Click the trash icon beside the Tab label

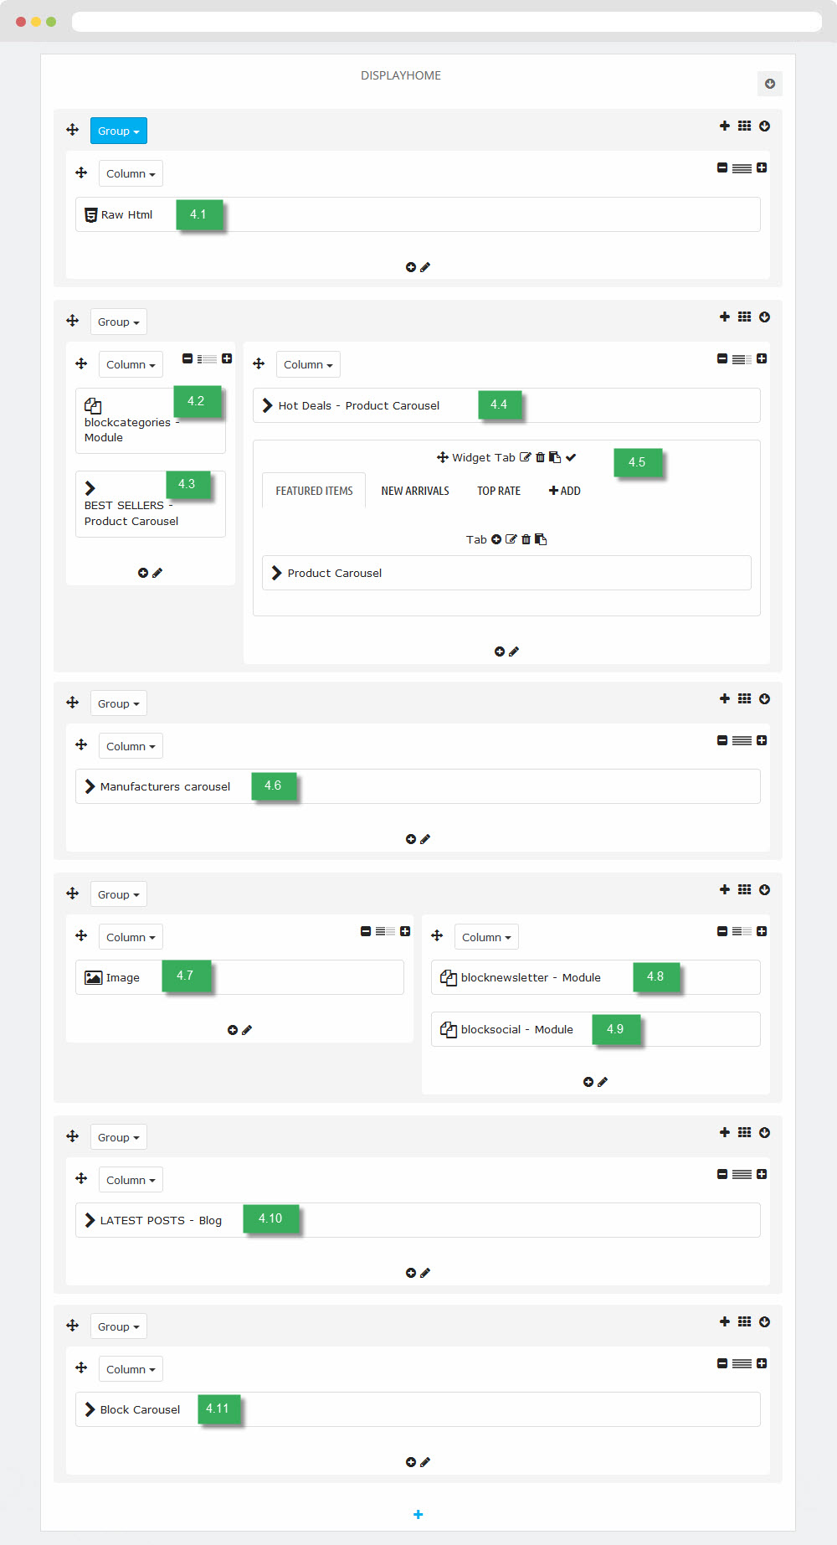(526, 539)
